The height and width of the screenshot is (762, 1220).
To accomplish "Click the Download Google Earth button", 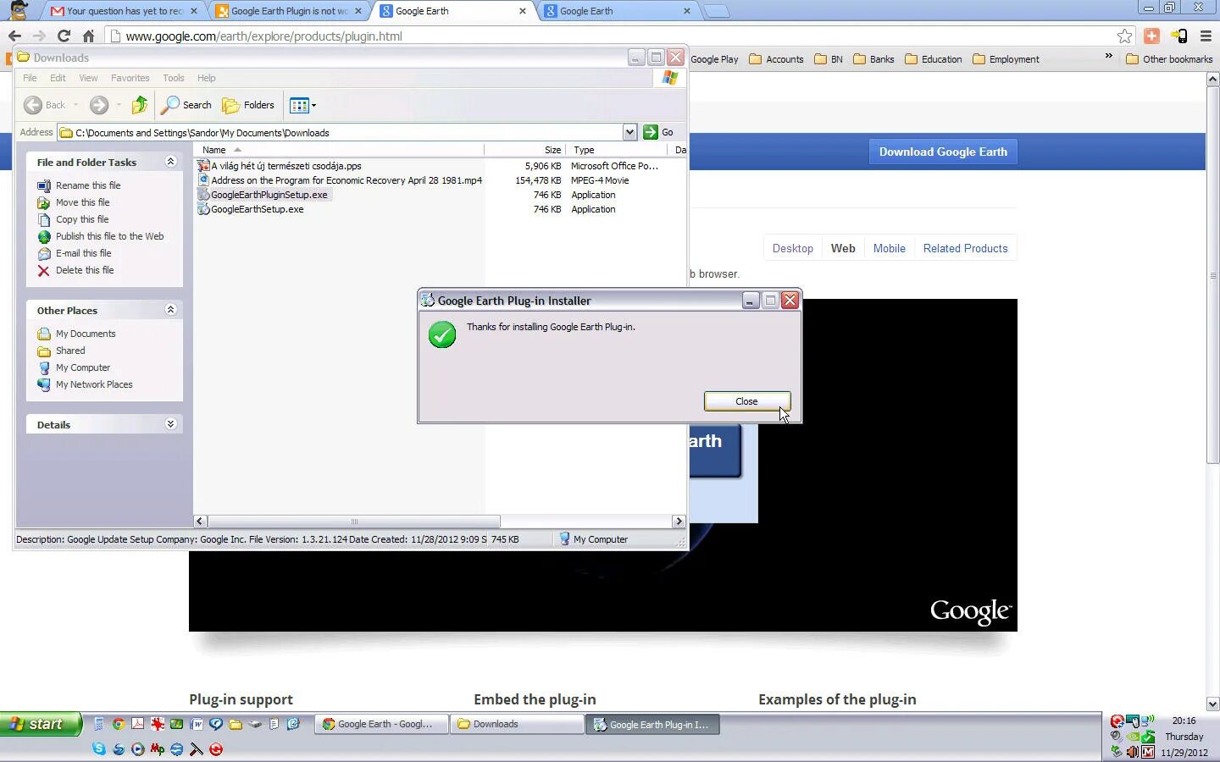I will 943,152.
